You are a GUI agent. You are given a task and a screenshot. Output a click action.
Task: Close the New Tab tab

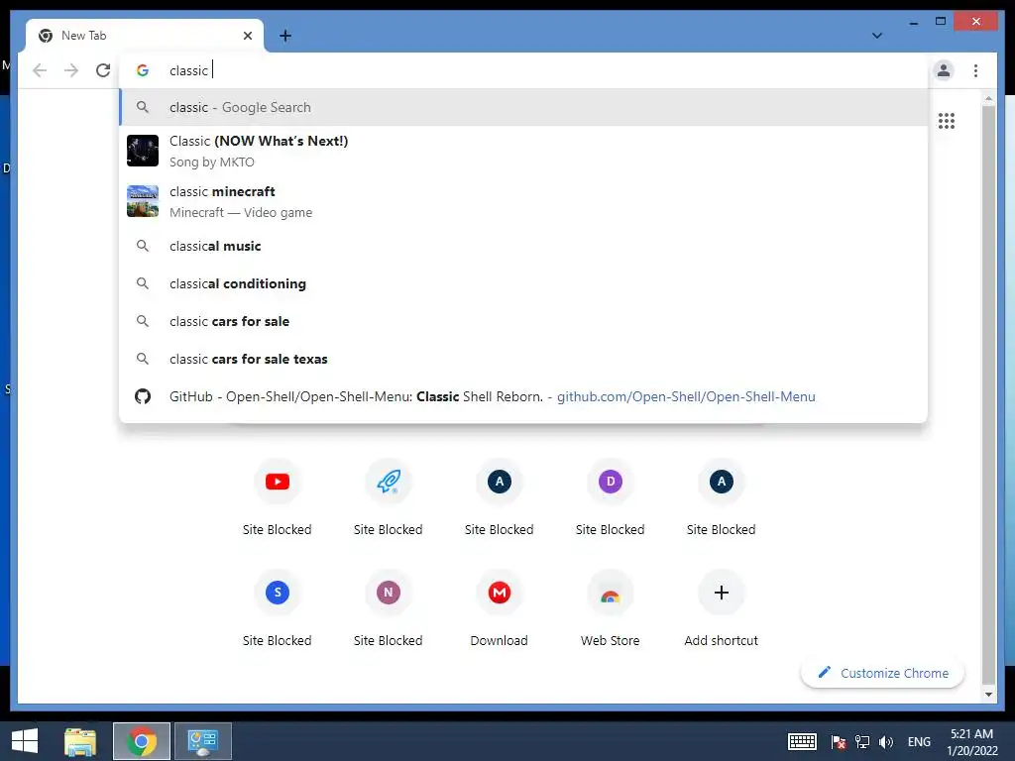coord(247,36)
